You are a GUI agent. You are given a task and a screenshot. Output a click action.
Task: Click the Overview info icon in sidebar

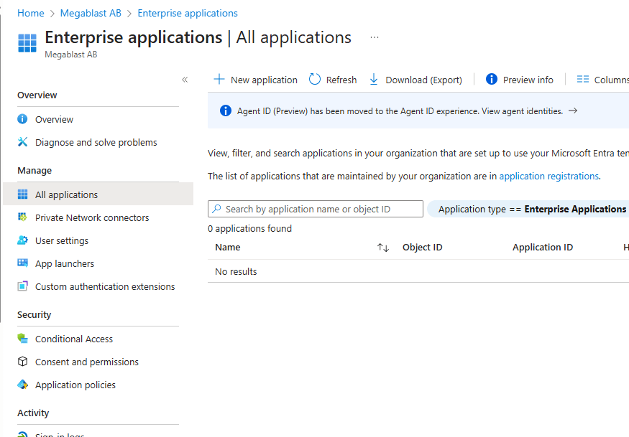tap(22, 119)
